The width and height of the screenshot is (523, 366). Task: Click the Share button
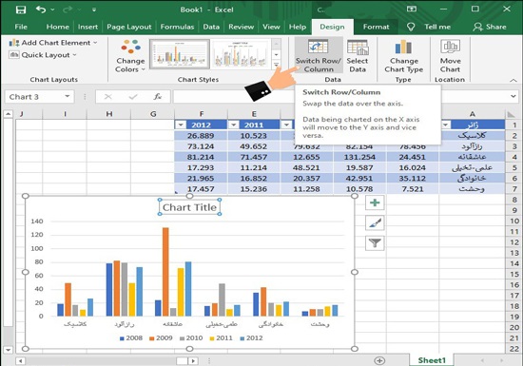[x=490, y=27]
